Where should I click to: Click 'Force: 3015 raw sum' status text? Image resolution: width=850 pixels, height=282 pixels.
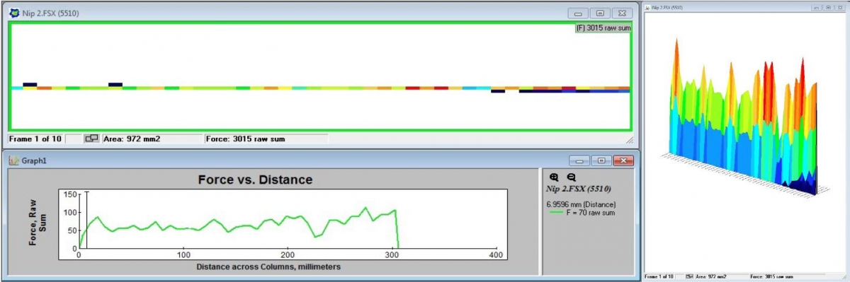coord(246,139)
